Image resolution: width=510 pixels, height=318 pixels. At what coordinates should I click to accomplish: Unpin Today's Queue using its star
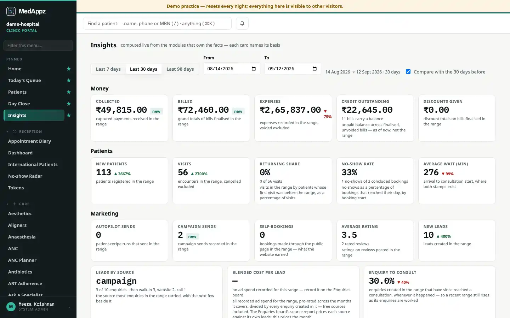(x=69, y=80)
